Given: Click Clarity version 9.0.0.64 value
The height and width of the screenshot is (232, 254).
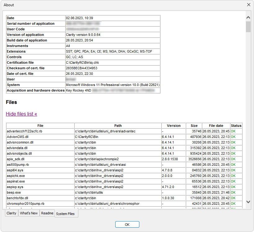Looking at the screenshot, I should pyautogui.click(x=83, y=35).
